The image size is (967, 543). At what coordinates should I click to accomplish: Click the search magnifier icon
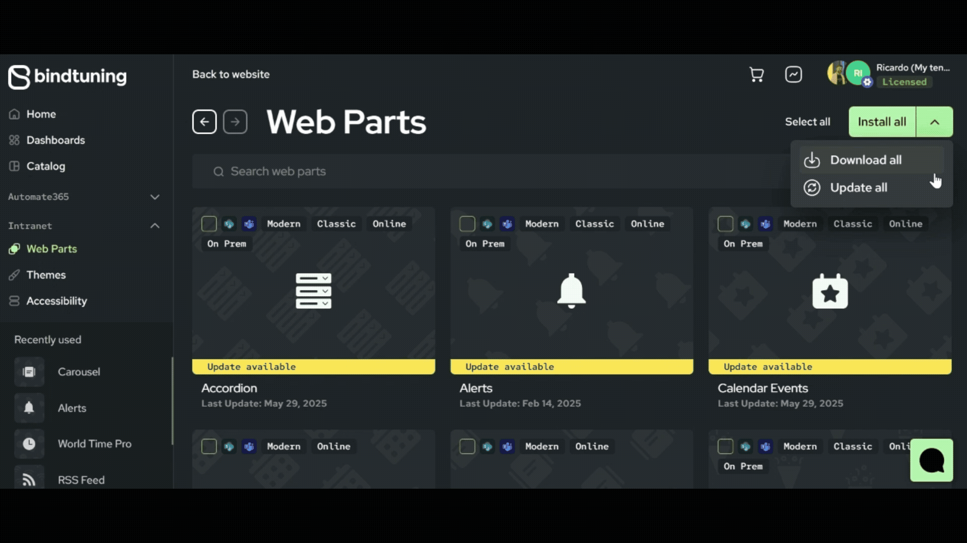click(x=218, y=171)
